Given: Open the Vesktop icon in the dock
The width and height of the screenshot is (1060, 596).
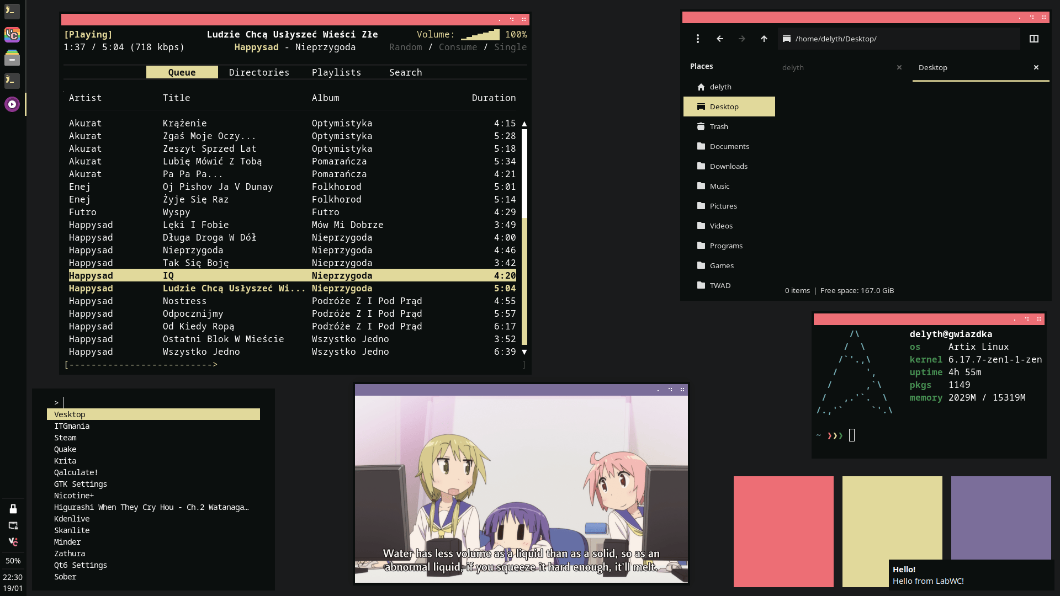Looking at the screenshot, I should pos(12,35).
